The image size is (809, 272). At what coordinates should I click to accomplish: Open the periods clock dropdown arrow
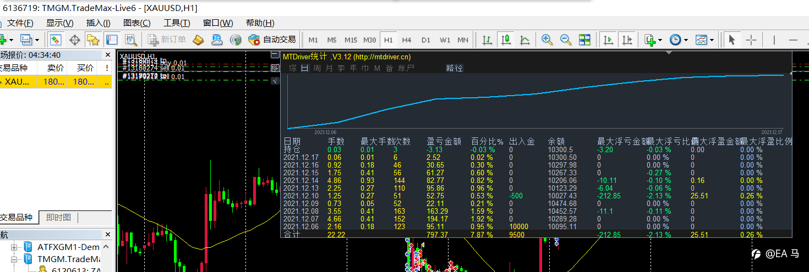click(686, 40)
